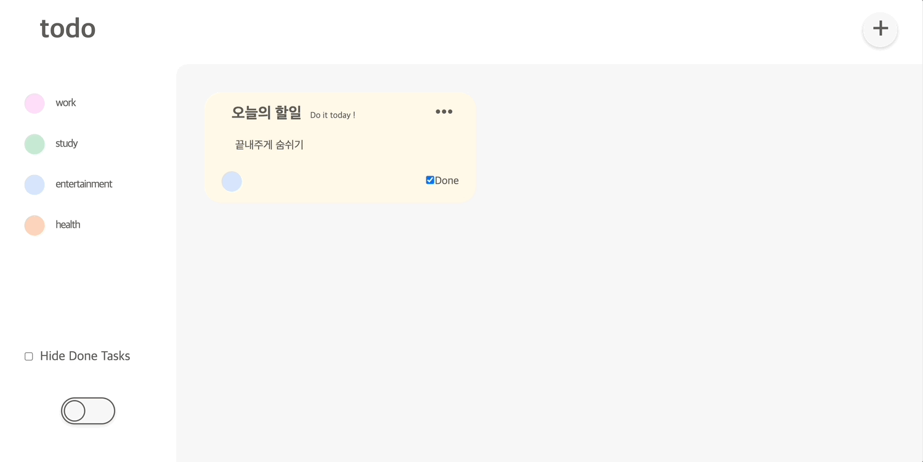This screenshot has width=923, height=462.
Task: Click the blue category dot on the task card
Action: tap(232, 182)
